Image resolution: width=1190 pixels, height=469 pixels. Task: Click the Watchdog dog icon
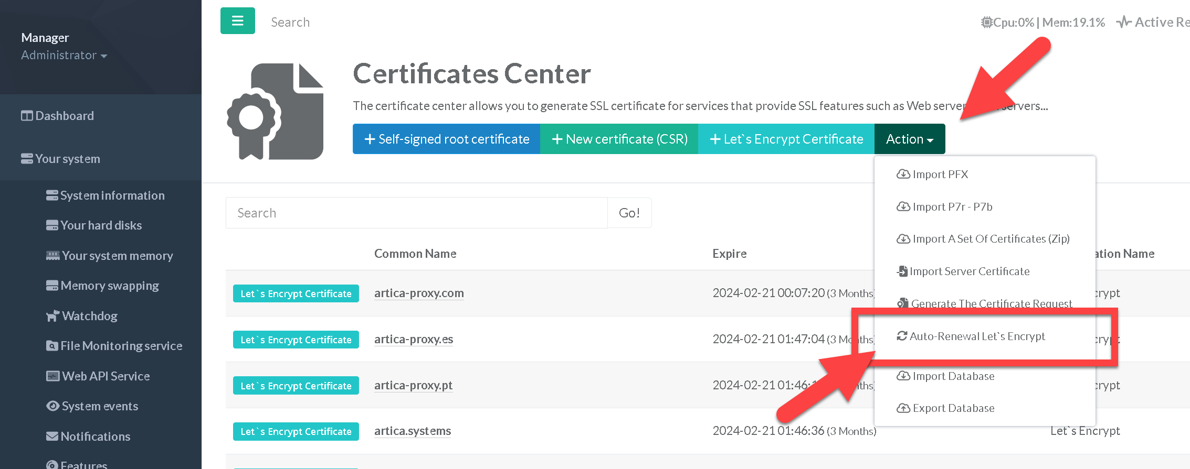(x=52, y=316)
